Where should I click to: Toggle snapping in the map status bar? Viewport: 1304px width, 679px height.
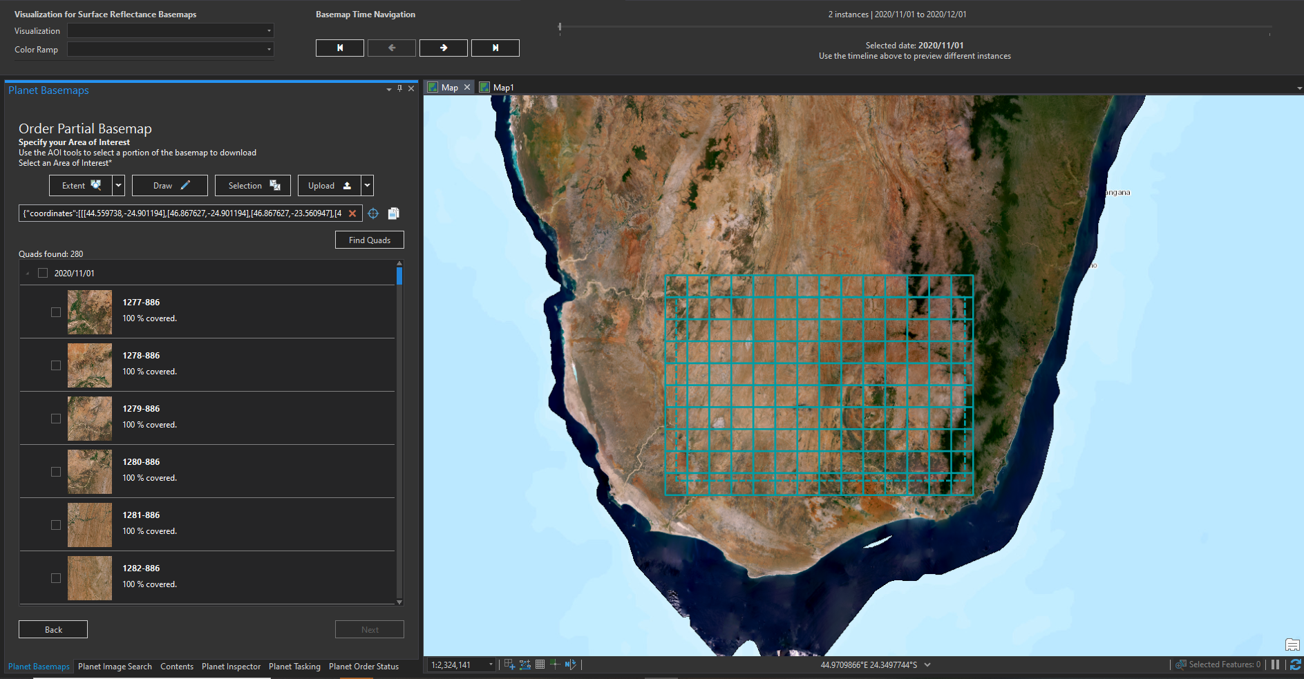[x=555, y=664]
